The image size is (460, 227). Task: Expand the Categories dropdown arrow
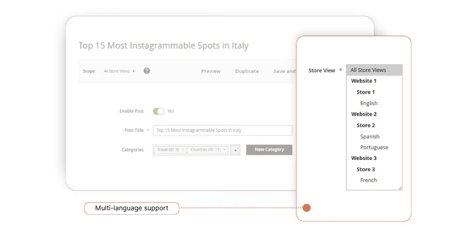coord(235,150)
